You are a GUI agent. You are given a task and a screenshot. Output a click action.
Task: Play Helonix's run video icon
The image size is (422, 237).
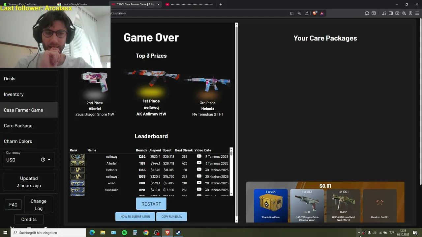(199, 170)
